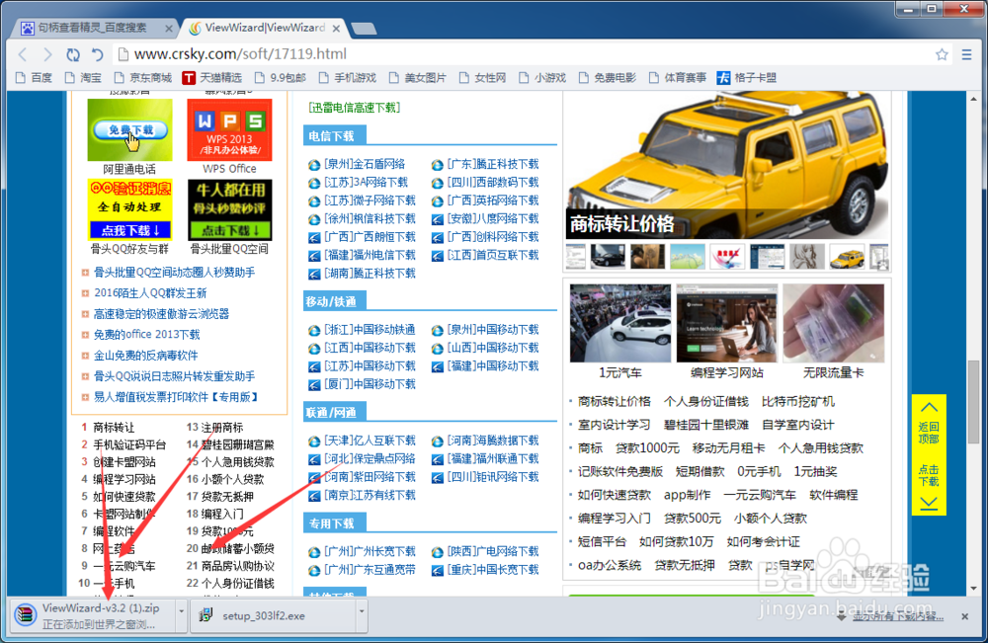The width and height of the screenshot is (988, 643).
Task: Open the 格子卡盟 bookmark icon
Action: (723, 78)
